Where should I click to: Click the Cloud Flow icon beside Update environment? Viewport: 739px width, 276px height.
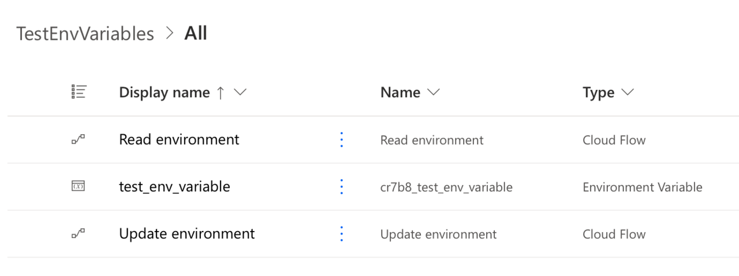point(78,234)
